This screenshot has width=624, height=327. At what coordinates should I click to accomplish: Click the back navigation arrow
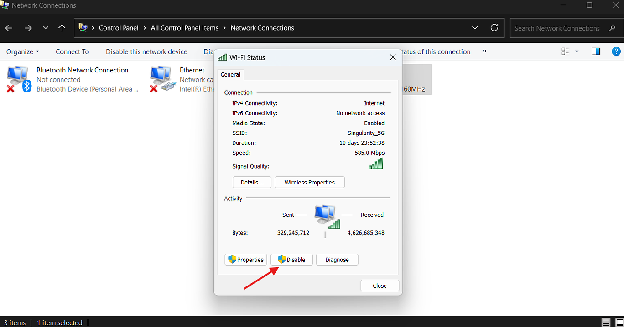[x=8, y=28]
